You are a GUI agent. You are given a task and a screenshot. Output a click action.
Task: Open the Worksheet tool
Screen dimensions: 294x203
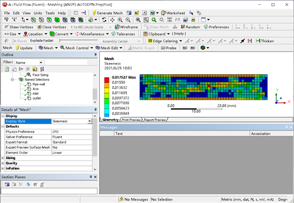[x=173, y=13]
